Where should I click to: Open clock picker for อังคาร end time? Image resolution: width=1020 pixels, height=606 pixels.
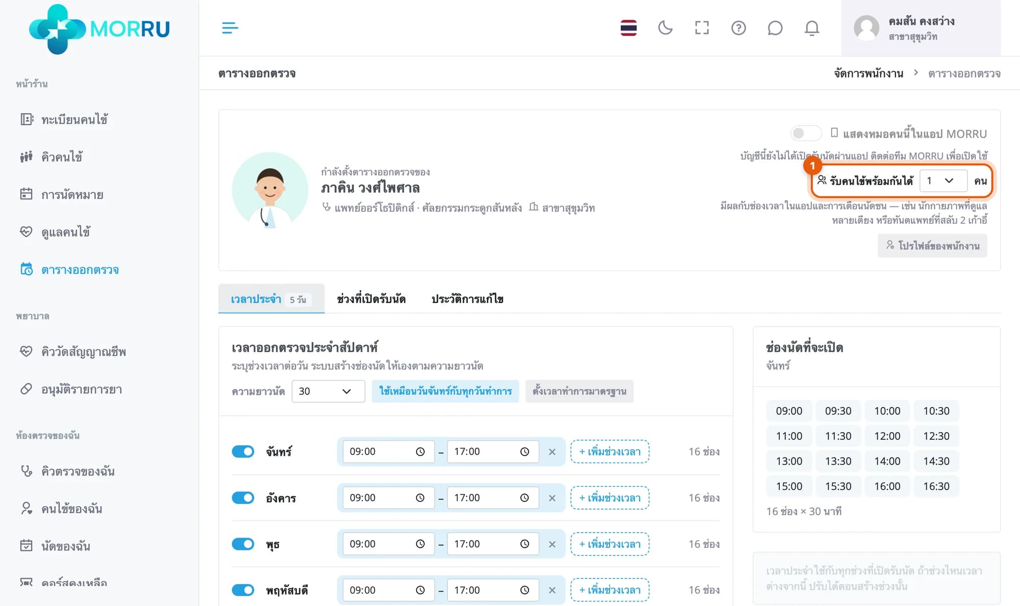tap(524, 498)
